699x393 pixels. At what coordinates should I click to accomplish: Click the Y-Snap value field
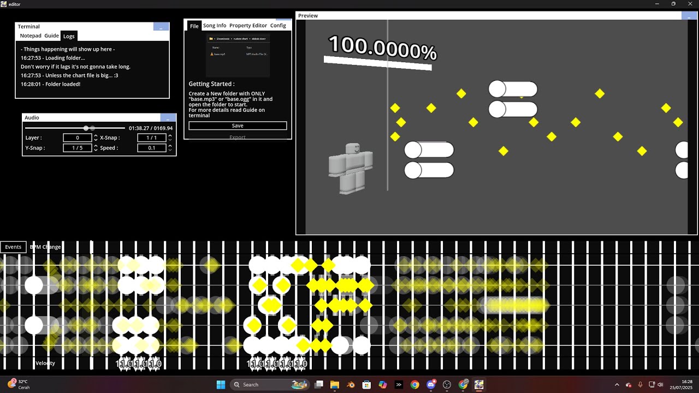pos(78,148)
